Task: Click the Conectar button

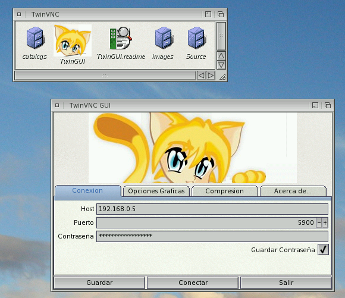Action: pyautogui.click(x=193, y=283)
